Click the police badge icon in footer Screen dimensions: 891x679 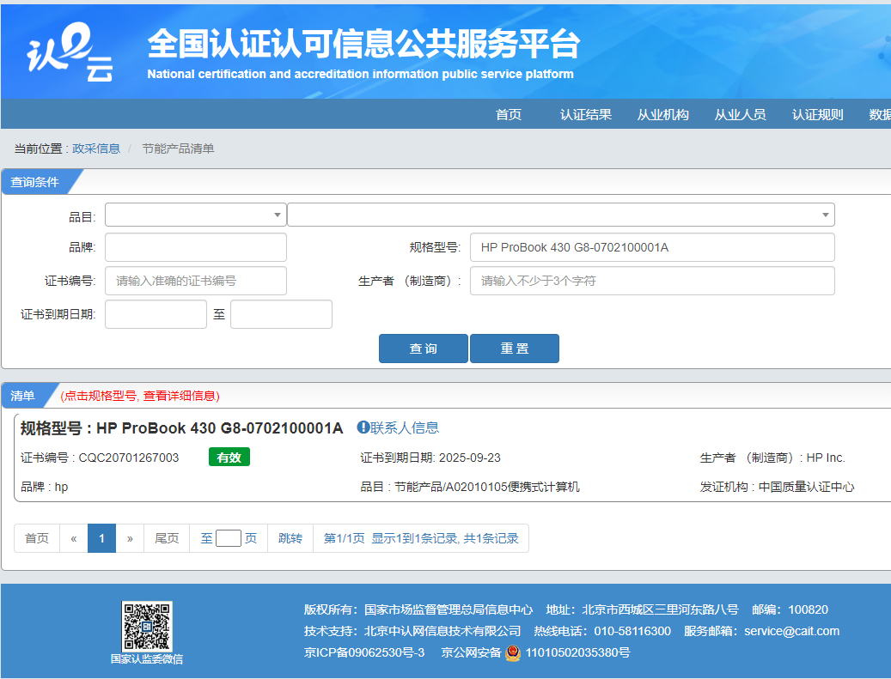pos(513,653)
